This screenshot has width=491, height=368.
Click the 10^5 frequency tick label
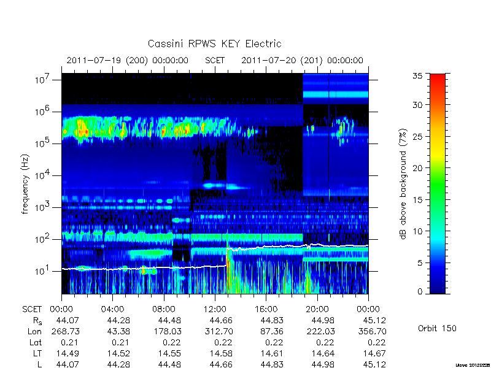tap(44, 144)
